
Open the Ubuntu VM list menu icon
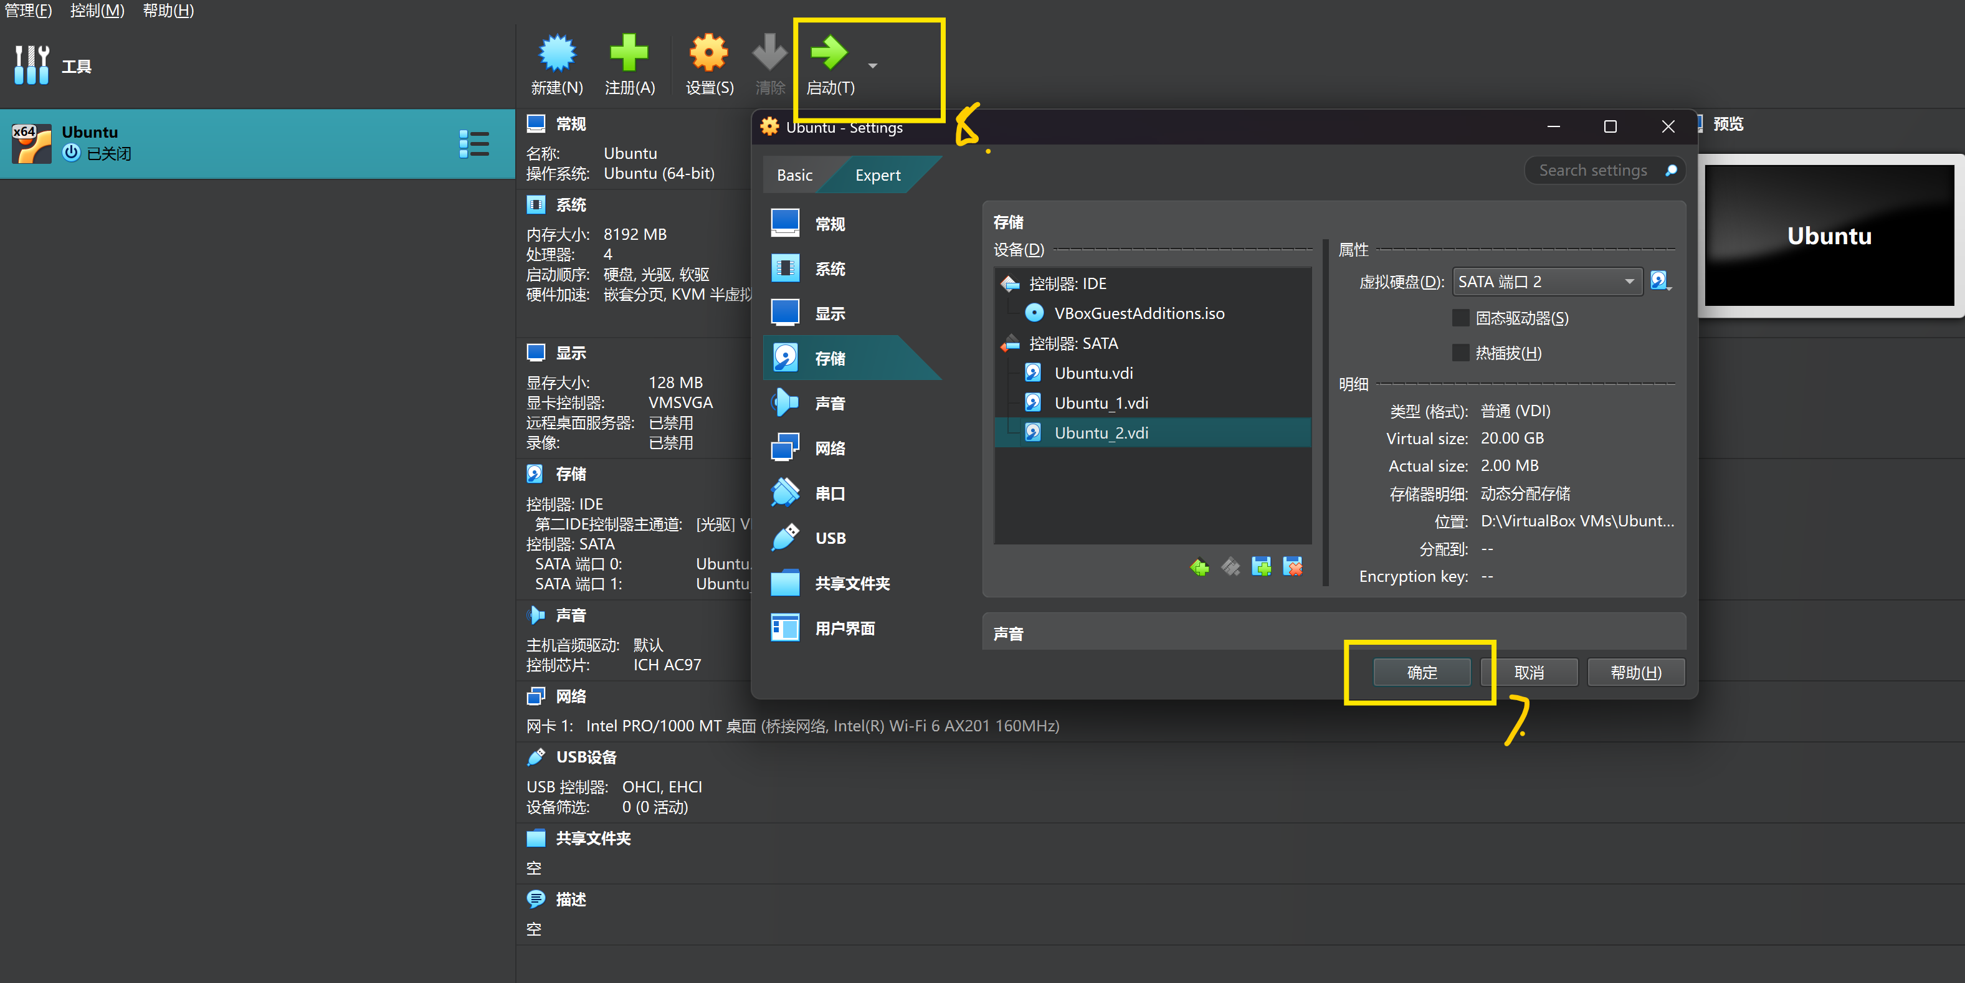[x=473, y=144]
